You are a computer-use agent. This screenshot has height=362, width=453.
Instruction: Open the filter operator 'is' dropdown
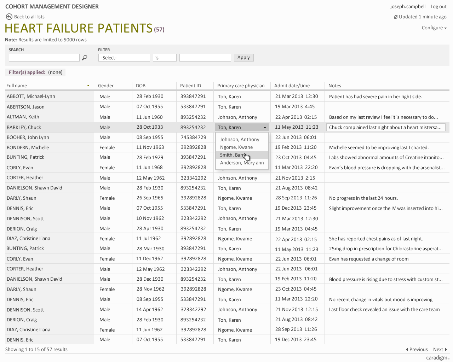[165, 58]
